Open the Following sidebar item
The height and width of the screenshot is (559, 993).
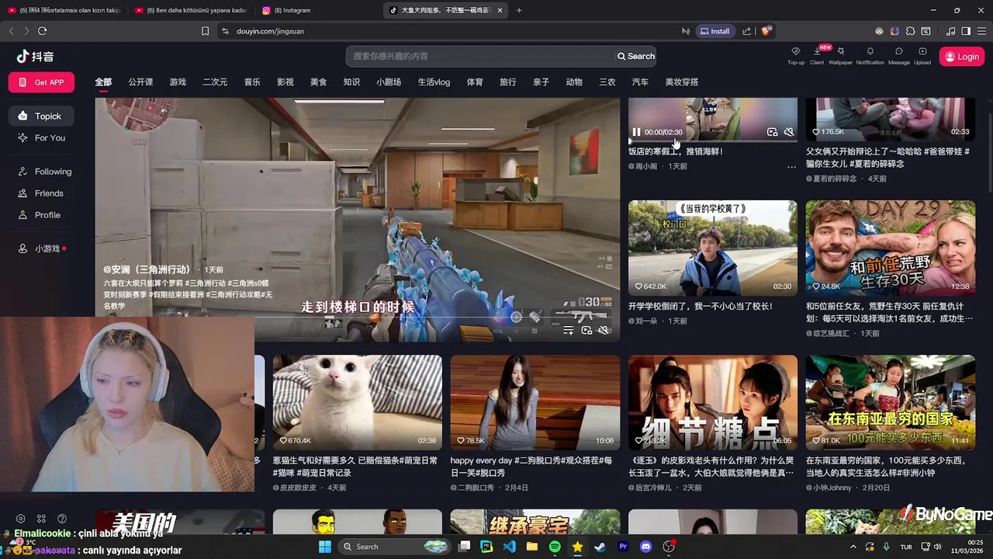tap(45, 172)
